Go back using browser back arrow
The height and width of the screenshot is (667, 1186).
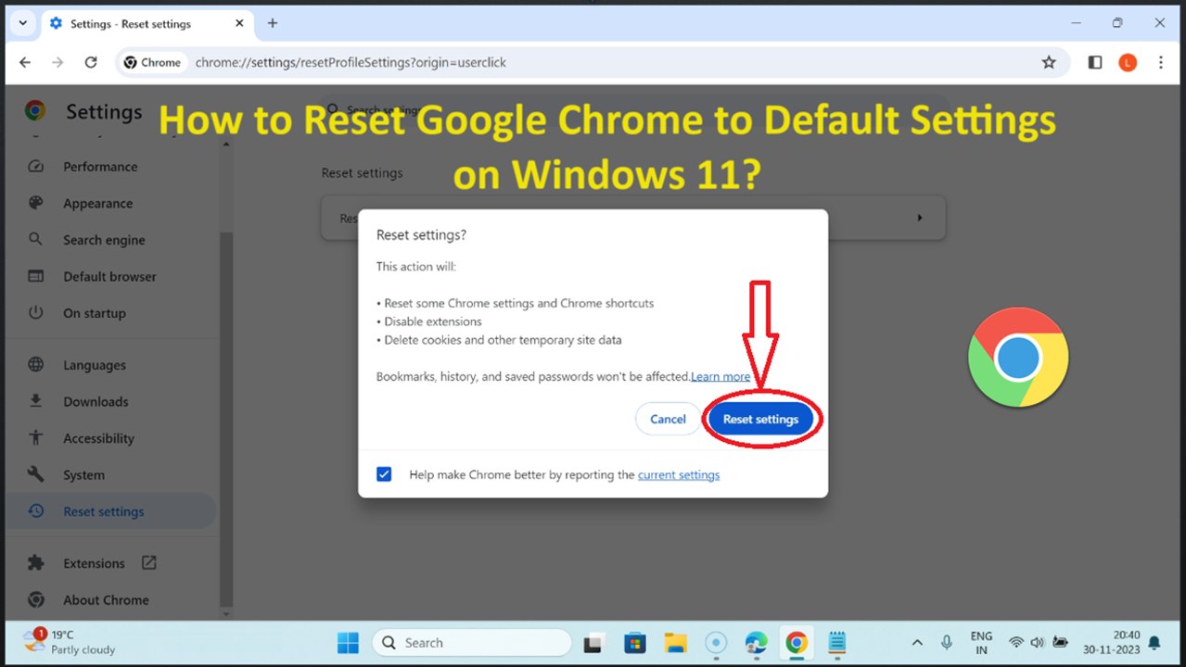click(25, 62)
